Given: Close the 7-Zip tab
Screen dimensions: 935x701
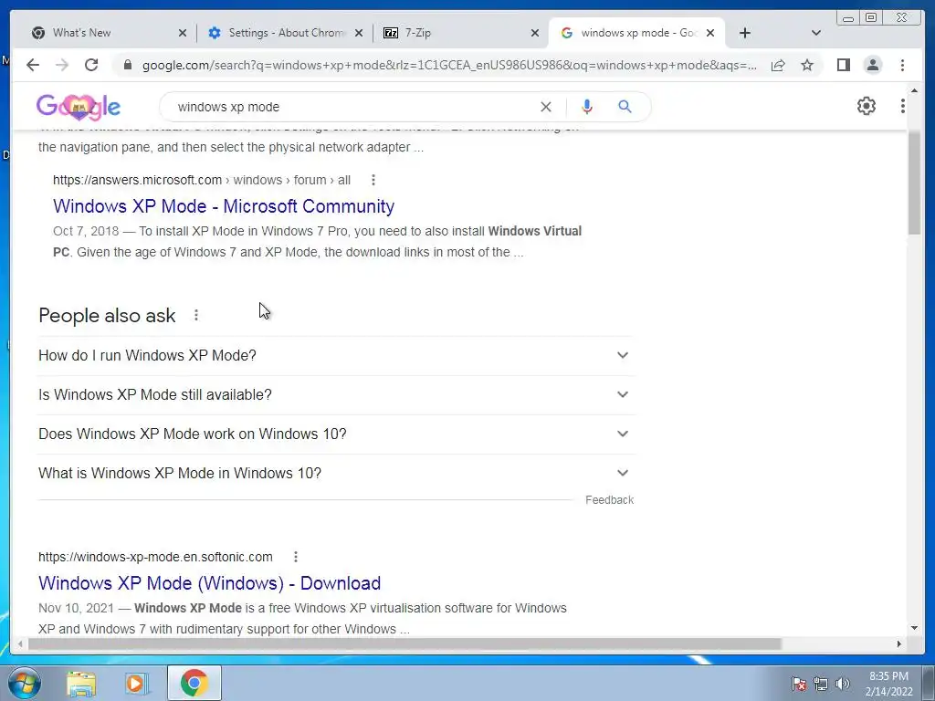Looking at the screenshot, I should pos(535,33).
